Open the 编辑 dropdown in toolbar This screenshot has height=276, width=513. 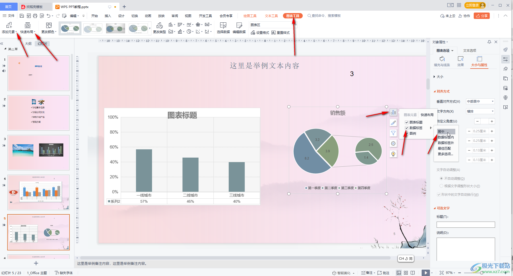[75, 16]
